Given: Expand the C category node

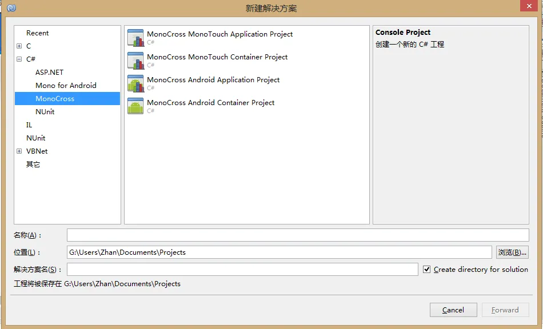Looking at the screenshot, I should pyautogui.click(x=19, y=46).
